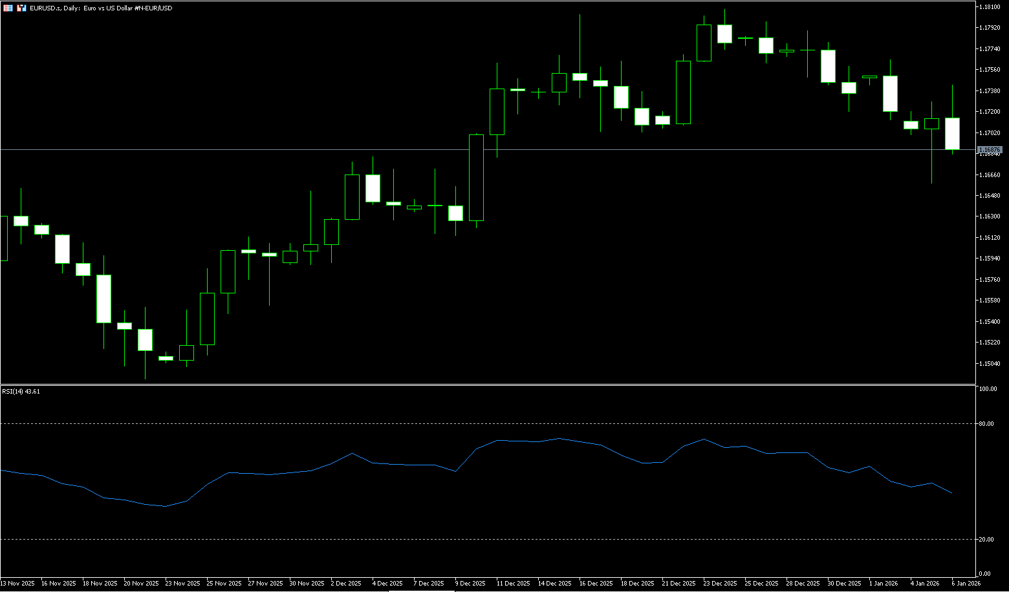
Task: Click the 1.18100 price scale label
Action: click(990, 6)
